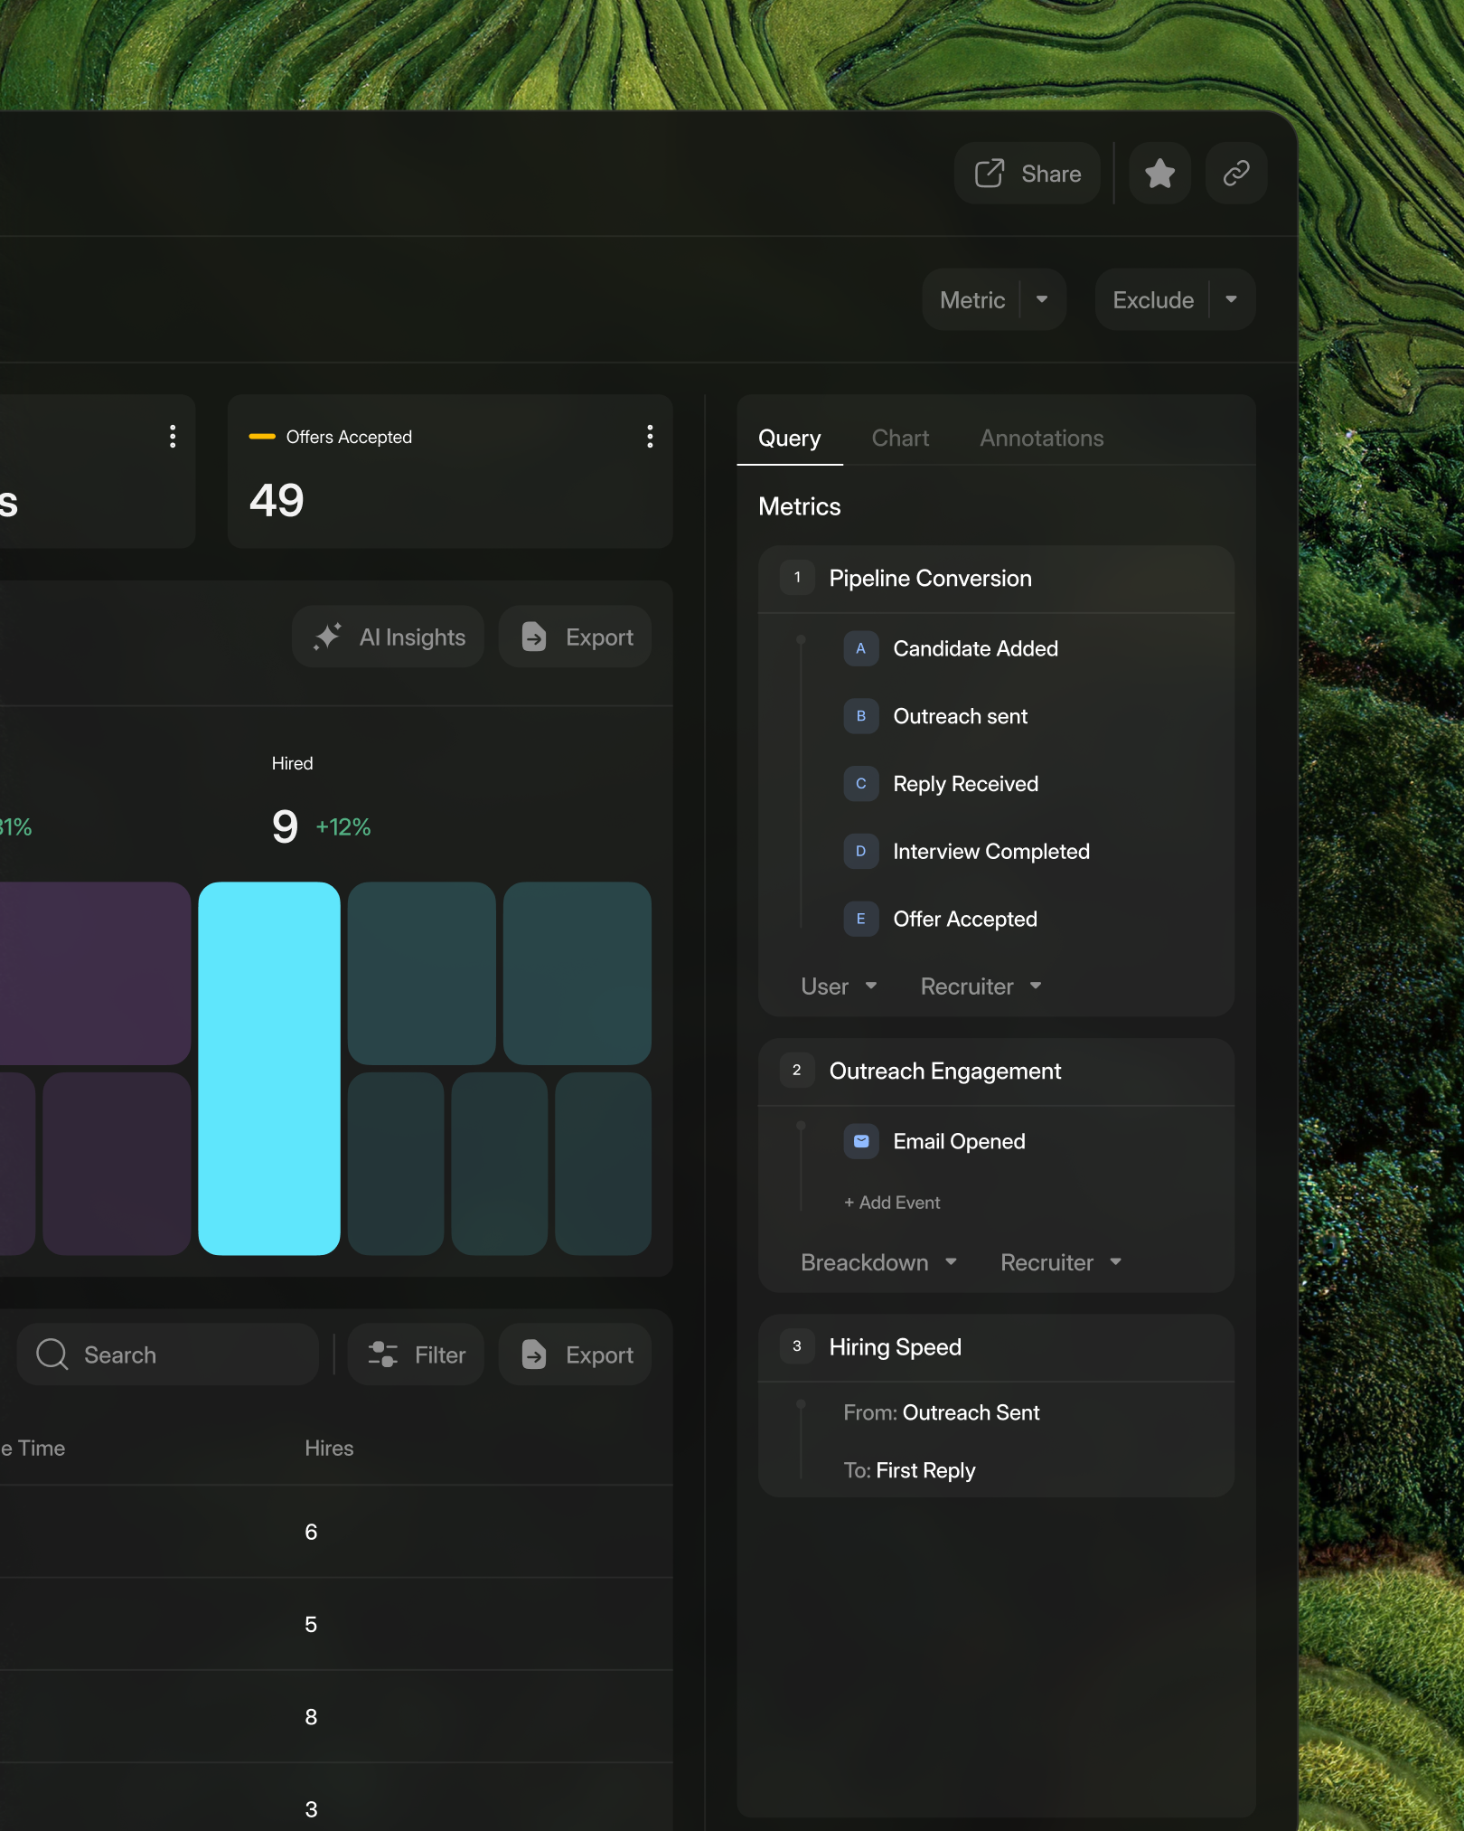This screenshot has height=1831, width=1464.
Task: Click step D Interview Completed badge
Action: pos(860,851)
